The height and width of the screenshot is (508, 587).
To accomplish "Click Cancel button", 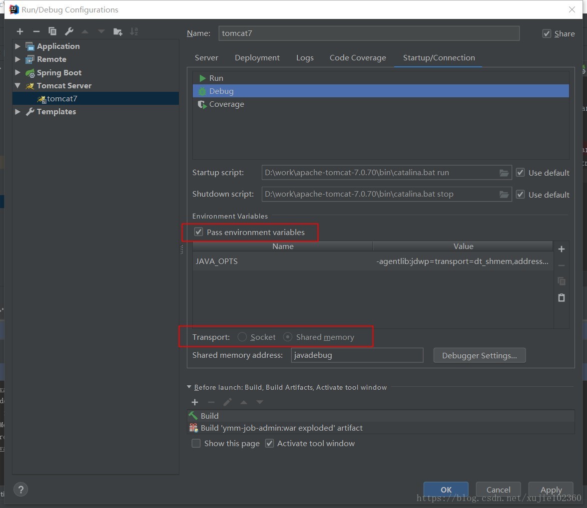I will [498, 490].
